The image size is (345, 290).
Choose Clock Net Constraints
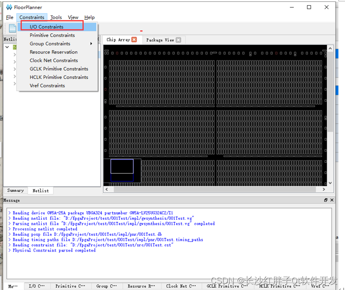pos(57,60)
